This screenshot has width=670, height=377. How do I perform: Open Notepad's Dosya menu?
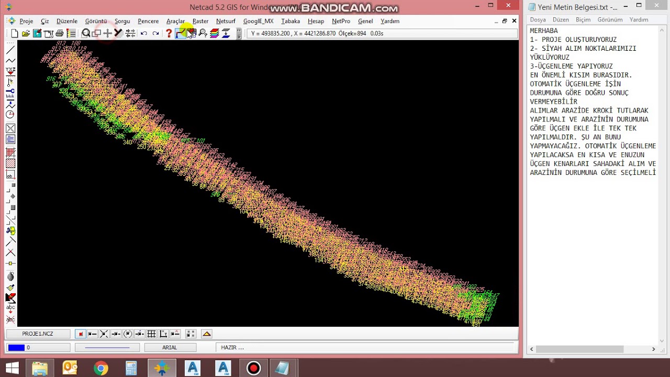(538, 19)
